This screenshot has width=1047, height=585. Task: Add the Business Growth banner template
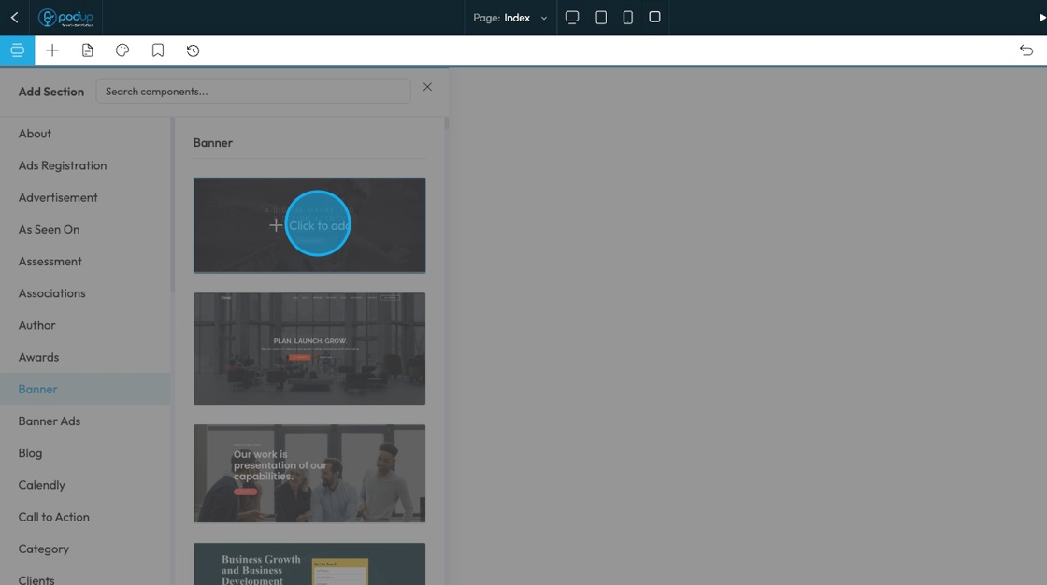pyautogui.click(x=309, y=564)
